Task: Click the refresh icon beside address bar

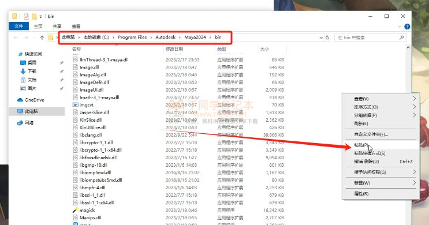Action: 327,37
